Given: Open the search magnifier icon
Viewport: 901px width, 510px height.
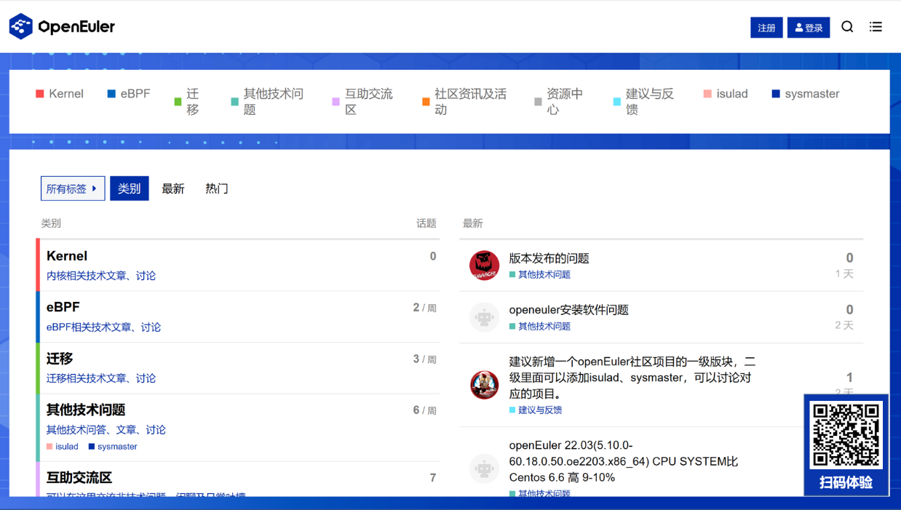Looking at the screenshot, I should coord(847,27).
